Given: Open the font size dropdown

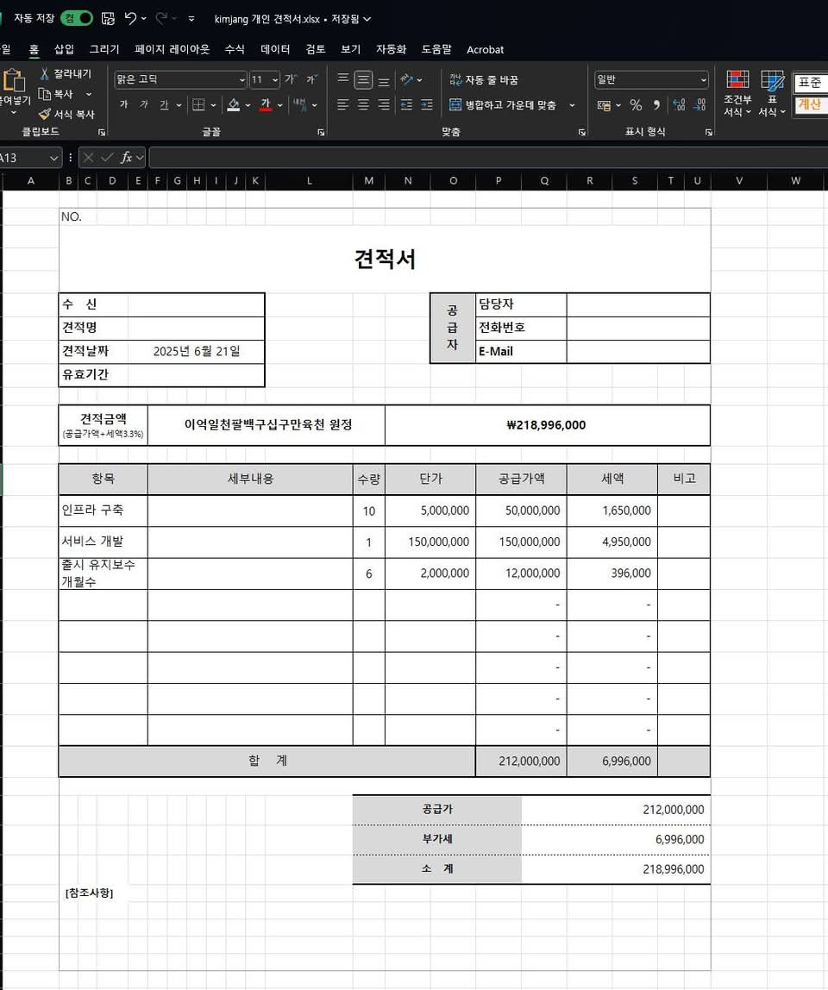Looking at the screenshot, I should (x=276, y=79).
